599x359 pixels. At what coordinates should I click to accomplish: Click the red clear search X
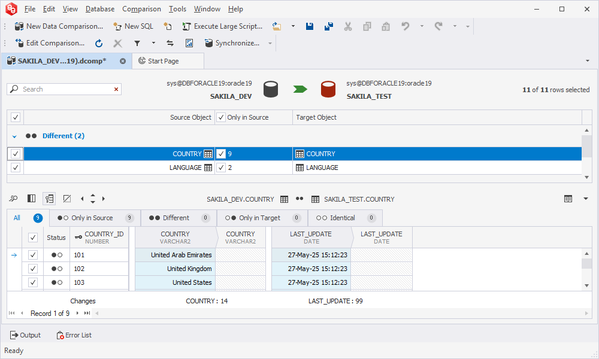pyautogui.click(x=116, y=89)
